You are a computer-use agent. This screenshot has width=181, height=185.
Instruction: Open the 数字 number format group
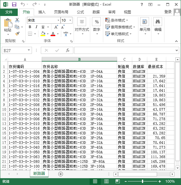[97, 26]
